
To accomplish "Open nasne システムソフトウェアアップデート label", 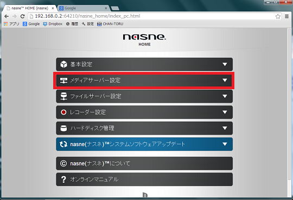I will [x=128, y=144].
